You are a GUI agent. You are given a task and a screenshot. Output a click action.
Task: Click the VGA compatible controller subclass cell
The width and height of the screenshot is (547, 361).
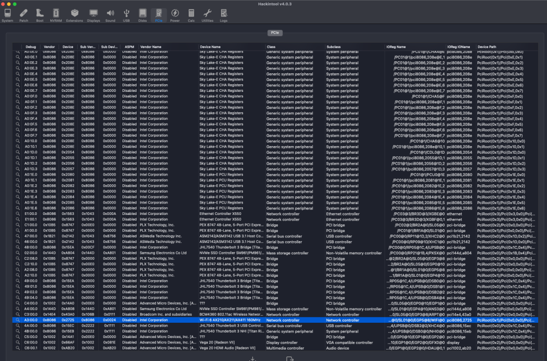click(350, 342)
